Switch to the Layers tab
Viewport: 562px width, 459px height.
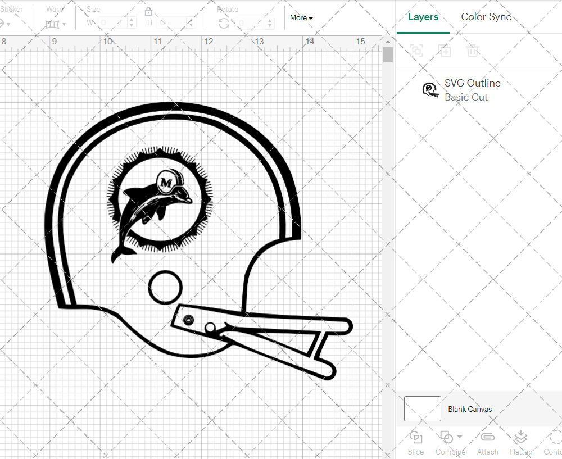(x=423, y=17)
